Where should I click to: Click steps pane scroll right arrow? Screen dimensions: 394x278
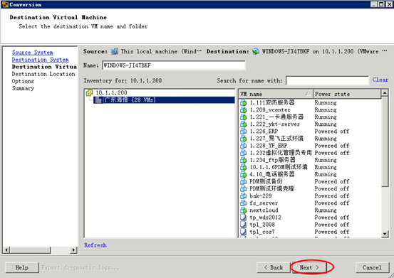point(73,250)
